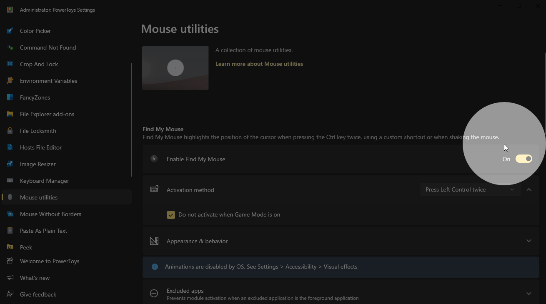The image size is (546, 304).
Task: Collapse the Activation method section
Action: click(x=528, y=189)
